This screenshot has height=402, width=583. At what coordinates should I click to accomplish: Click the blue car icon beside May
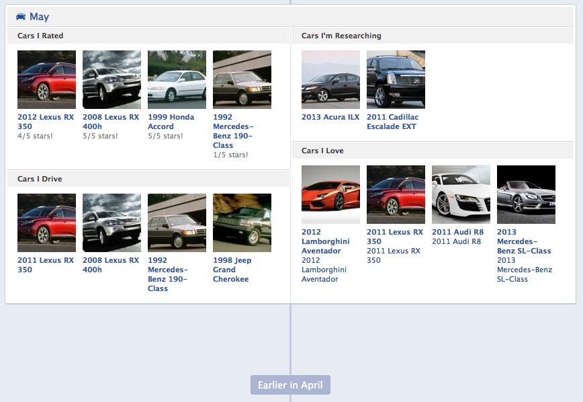[21, 17]
